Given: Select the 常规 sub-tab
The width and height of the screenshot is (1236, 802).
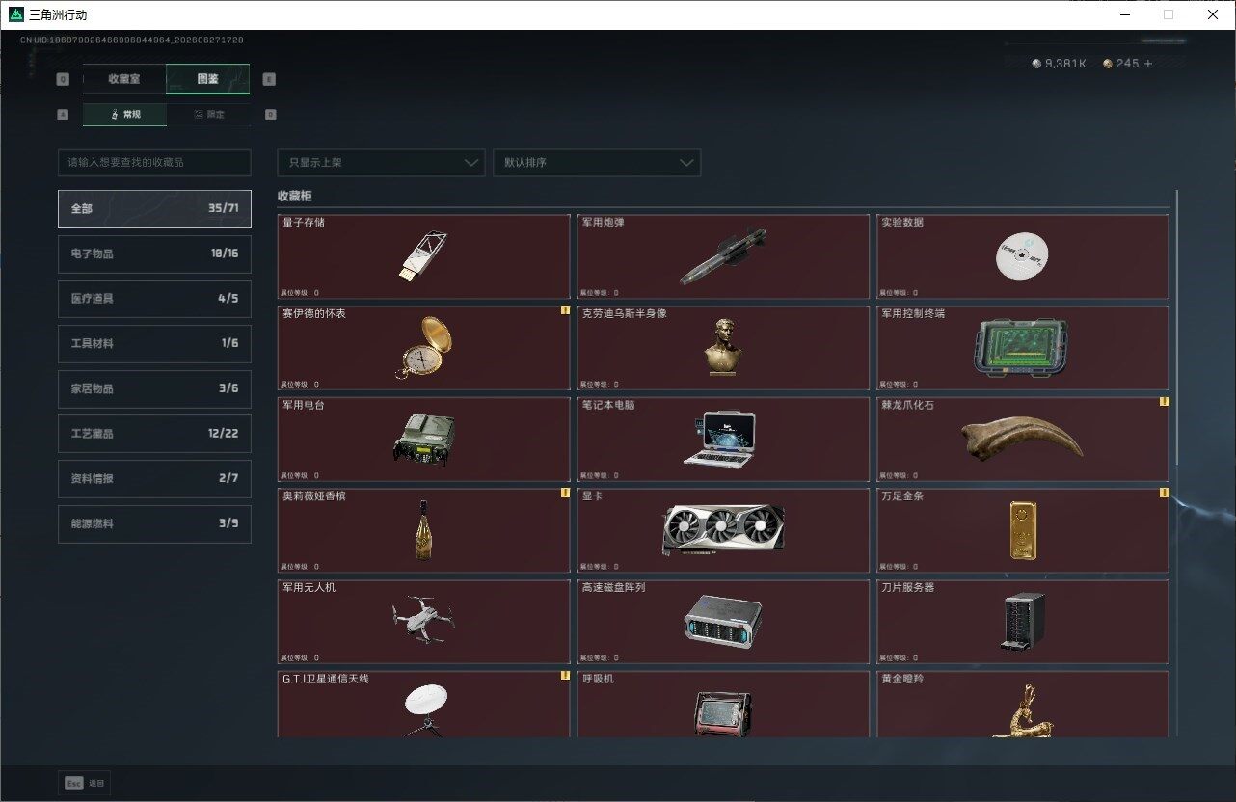Looking at the screenshot, I should [124, 115].
